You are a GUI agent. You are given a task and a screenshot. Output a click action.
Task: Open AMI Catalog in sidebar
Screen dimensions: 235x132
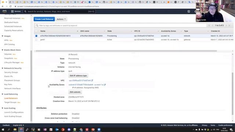pos(10,44)
